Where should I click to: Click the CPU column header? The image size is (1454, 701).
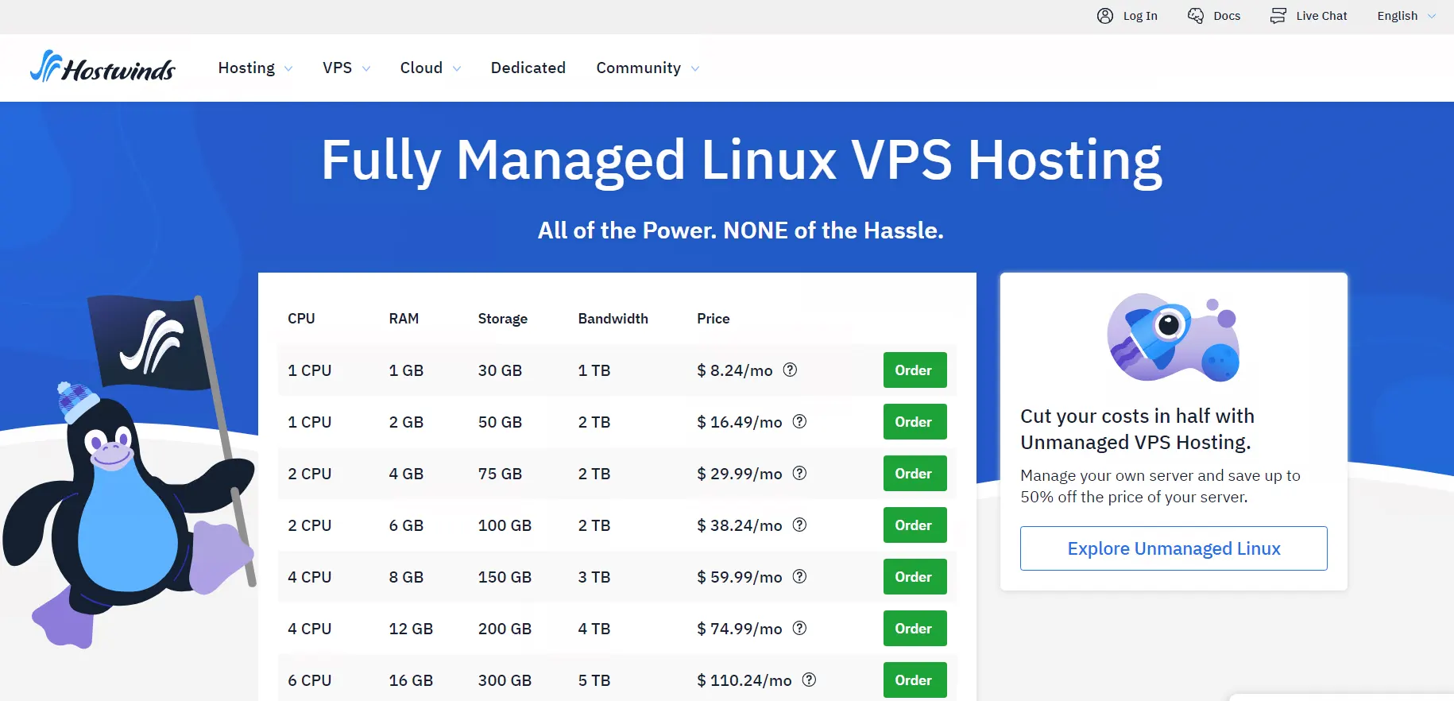click(x=301, y=319)
